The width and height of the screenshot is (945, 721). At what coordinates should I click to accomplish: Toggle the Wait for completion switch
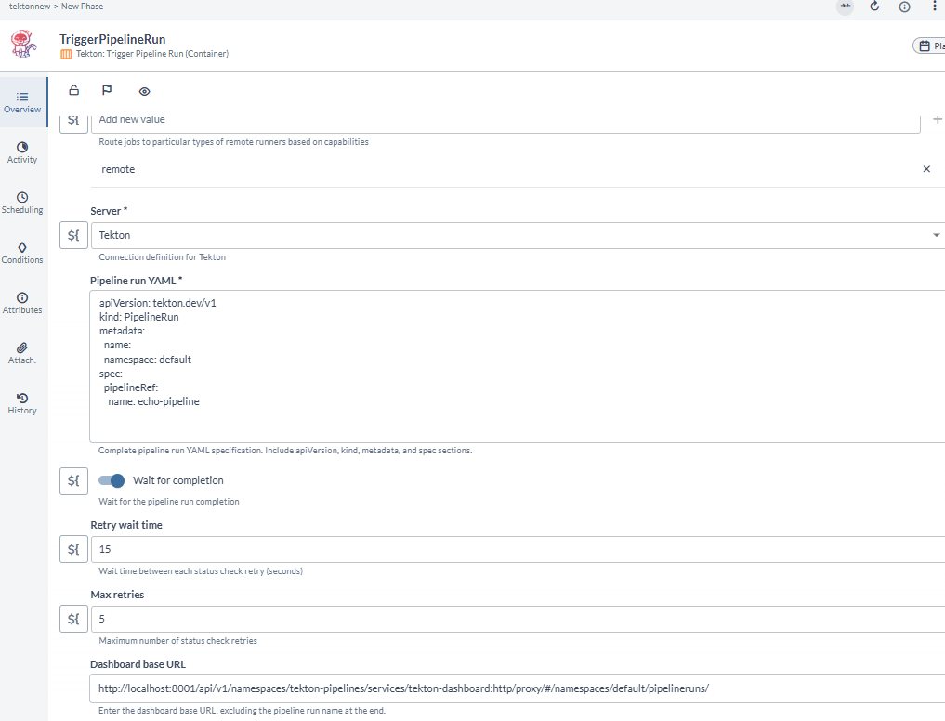click(112, 480)
